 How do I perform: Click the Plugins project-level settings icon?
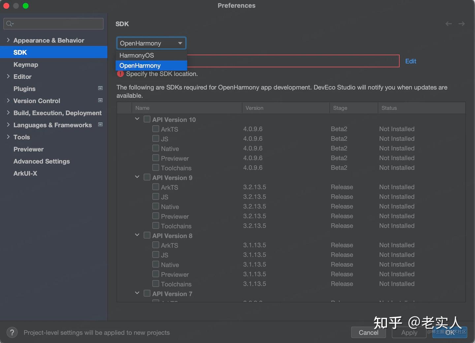tap(100, 88)
